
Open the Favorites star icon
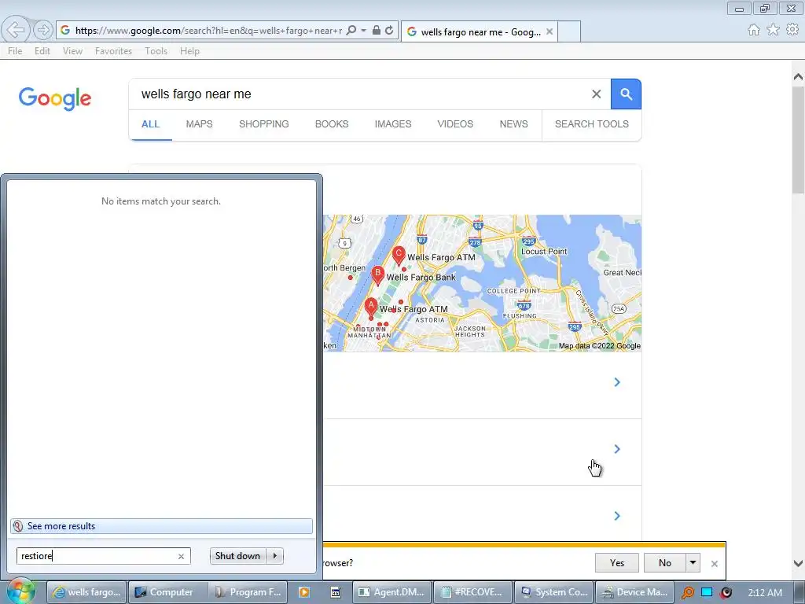coord(773,30)
